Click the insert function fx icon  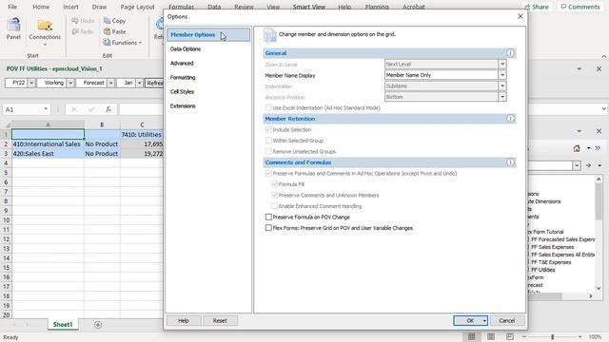coord(108,109)
